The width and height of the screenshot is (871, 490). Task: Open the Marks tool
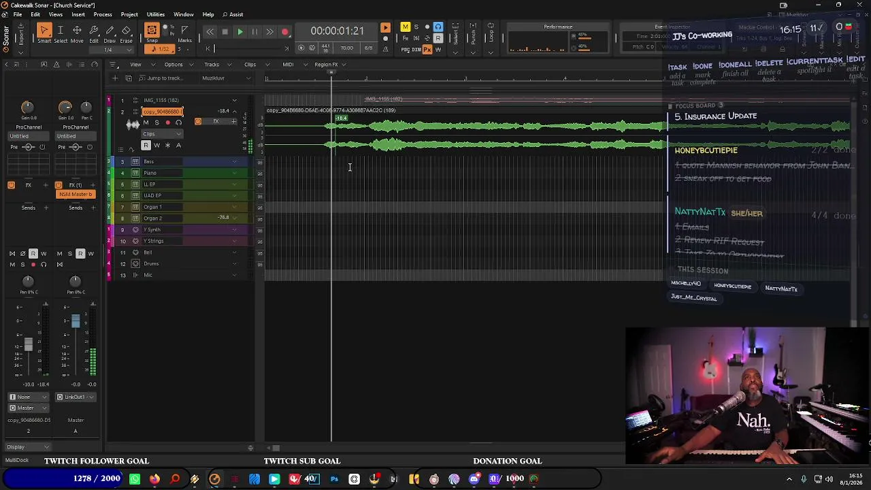coord(184,33)
